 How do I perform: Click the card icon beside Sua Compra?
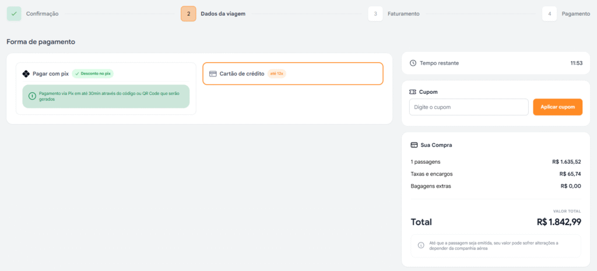[414, 145]
